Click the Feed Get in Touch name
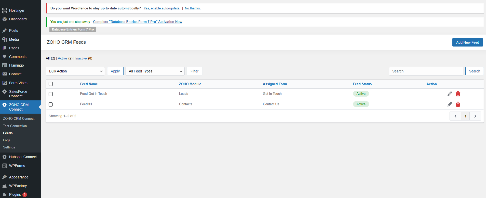 click(x=93, y=94)
